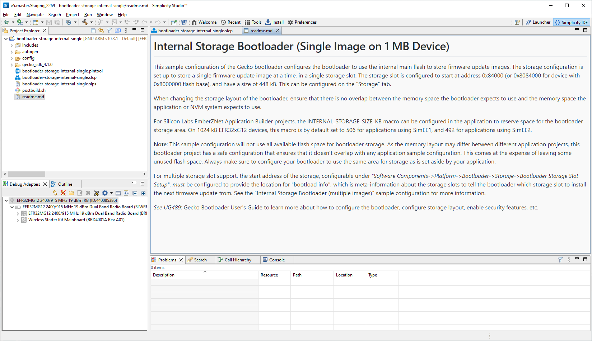Open the Navigate menu

click(x=35, y=15)
